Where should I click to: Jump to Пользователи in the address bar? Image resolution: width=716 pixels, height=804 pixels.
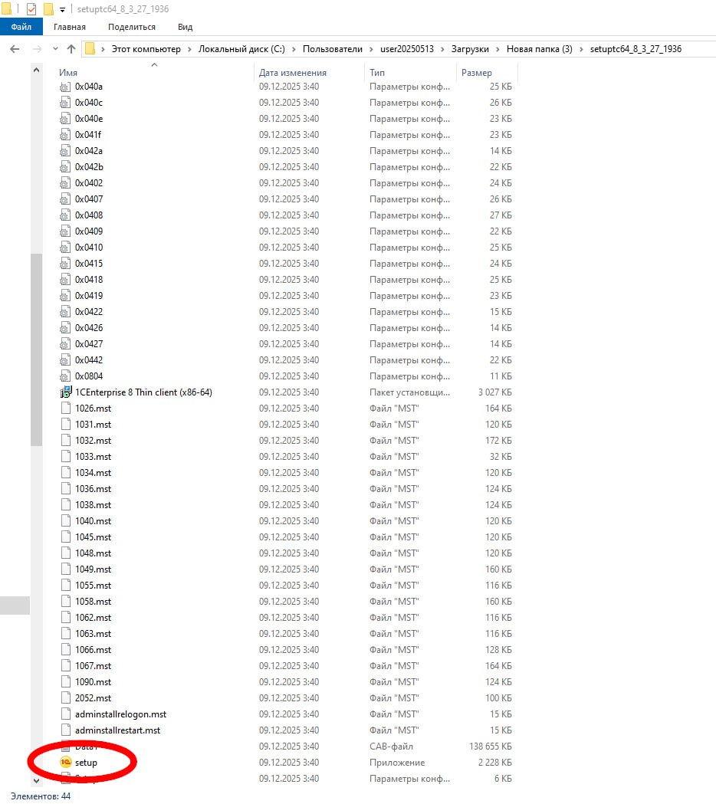[332, 49]
